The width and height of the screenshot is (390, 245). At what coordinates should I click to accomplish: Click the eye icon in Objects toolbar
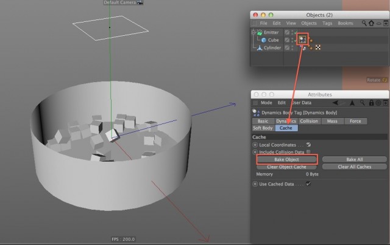tap(378, 24)
